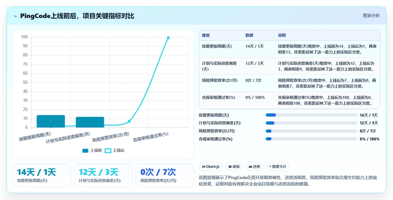
Task: Click the 上线后 cyan outlined legend box
Action: [108, 150]
